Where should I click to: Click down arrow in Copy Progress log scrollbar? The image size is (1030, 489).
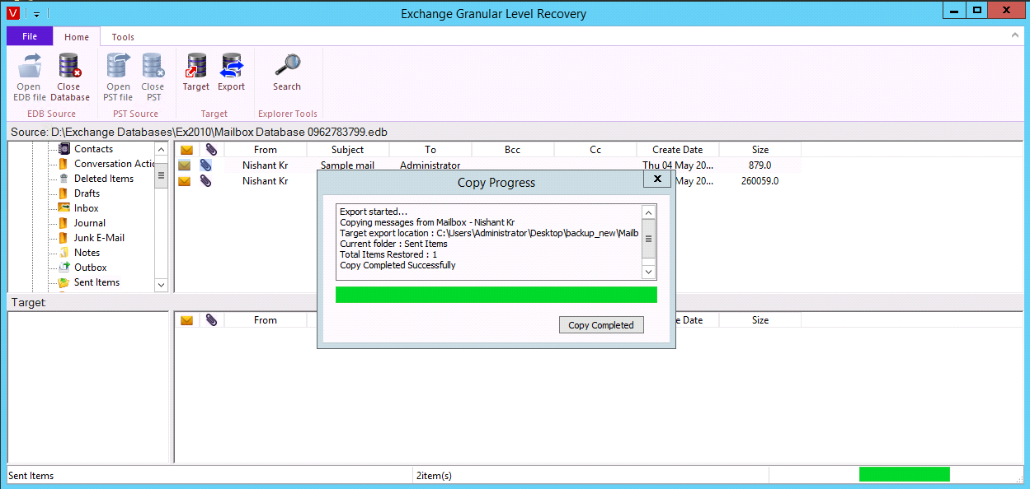click(x=649, y=272)
